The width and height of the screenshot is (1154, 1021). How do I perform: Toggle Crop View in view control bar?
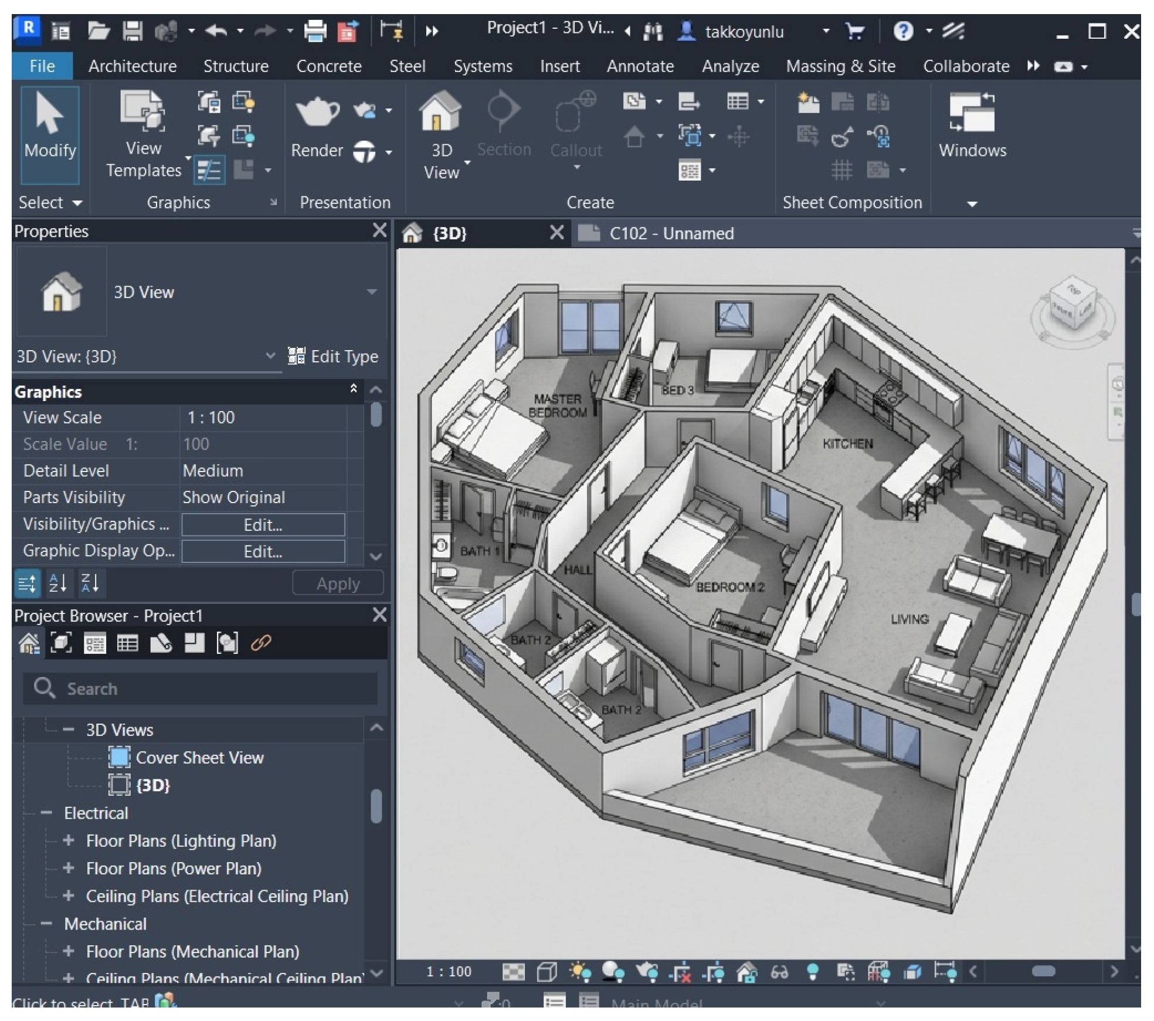coord(680,972)
